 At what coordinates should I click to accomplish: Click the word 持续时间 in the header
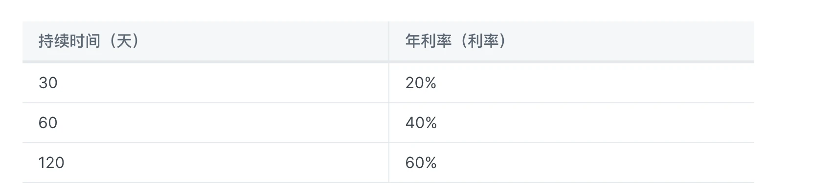click(69, 41)
